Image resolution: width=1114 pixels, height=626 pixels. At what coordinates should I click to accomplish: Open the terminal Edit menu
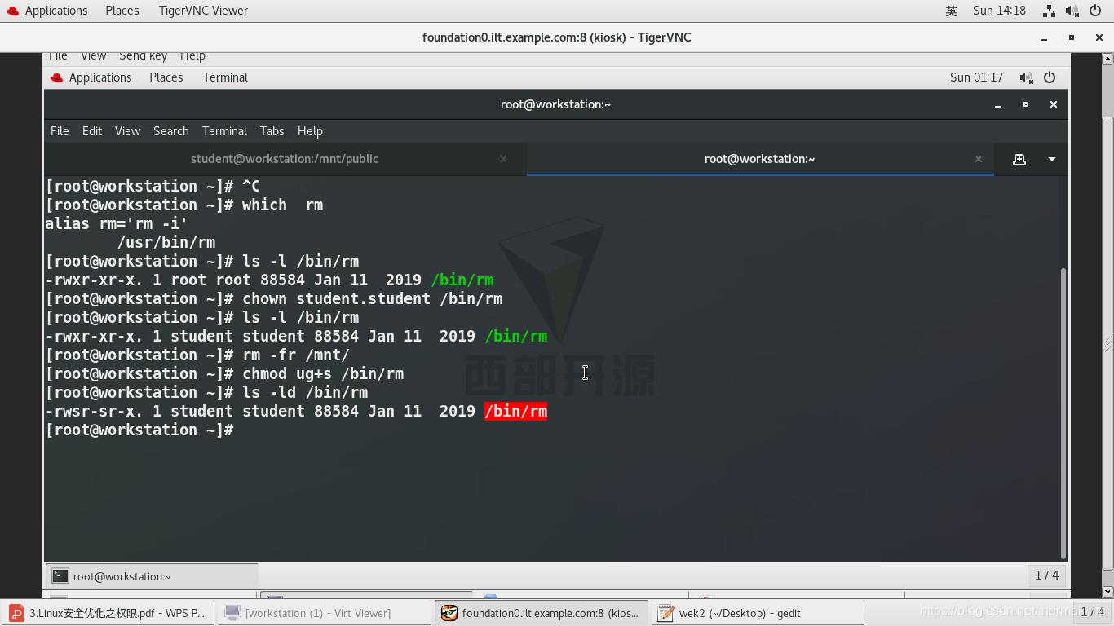click(x=92, y=131)
